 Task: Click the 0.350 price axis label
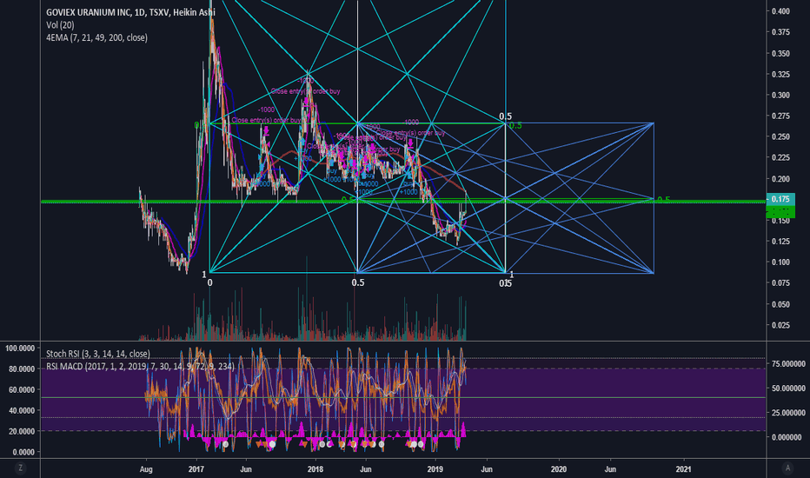coord(780,54)
